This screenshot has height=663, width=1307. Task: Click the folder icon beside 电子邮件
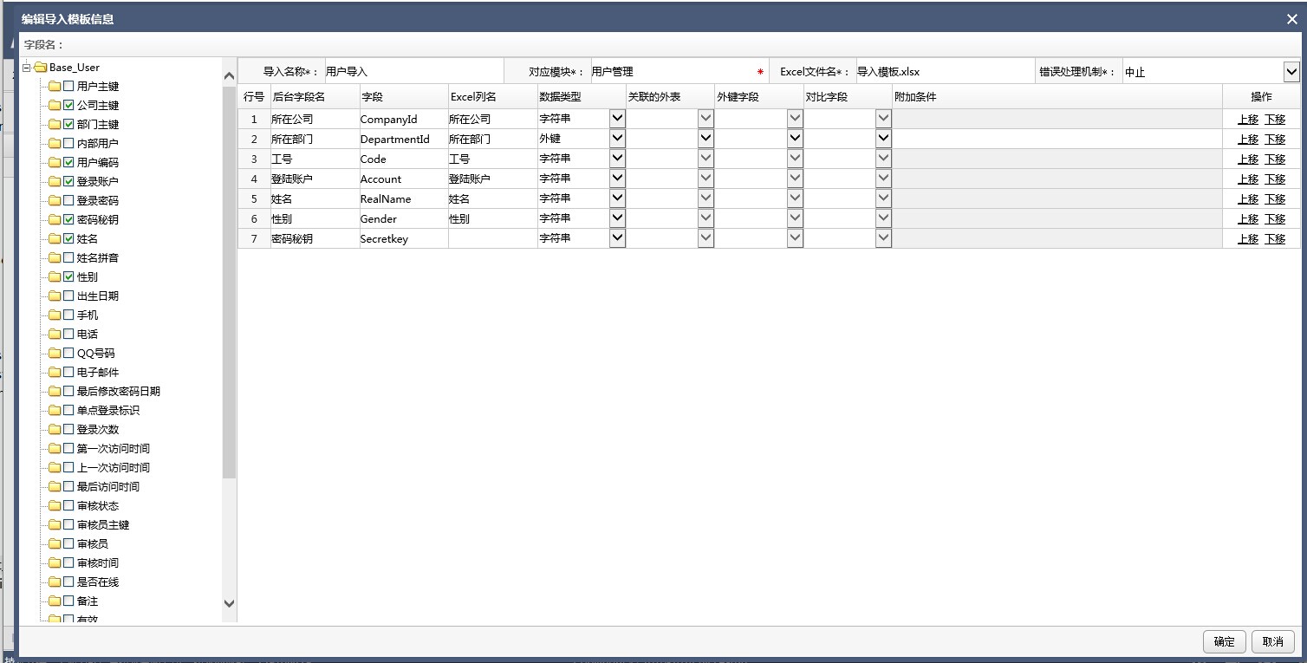[55, 372]
